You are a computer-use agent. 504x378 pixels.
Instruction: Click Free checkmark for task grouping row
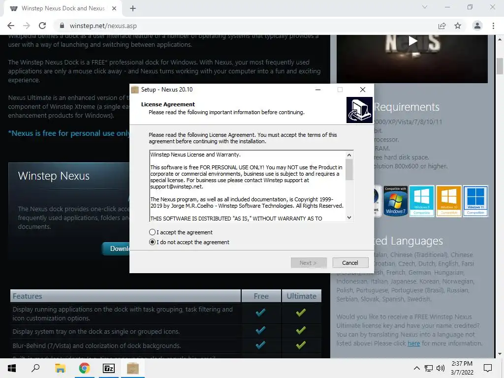pos(260,312)
